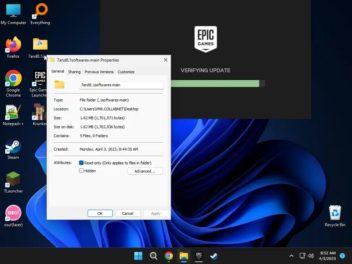Click the greyed Apply button

click(x=156, y=213)
